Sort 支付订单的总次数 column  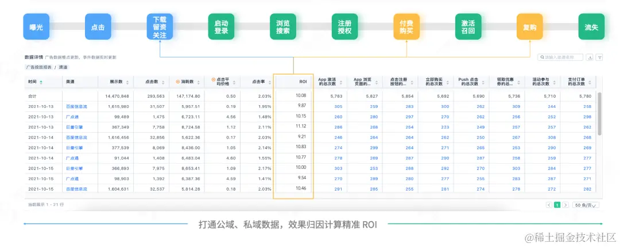tap(590, 82)
